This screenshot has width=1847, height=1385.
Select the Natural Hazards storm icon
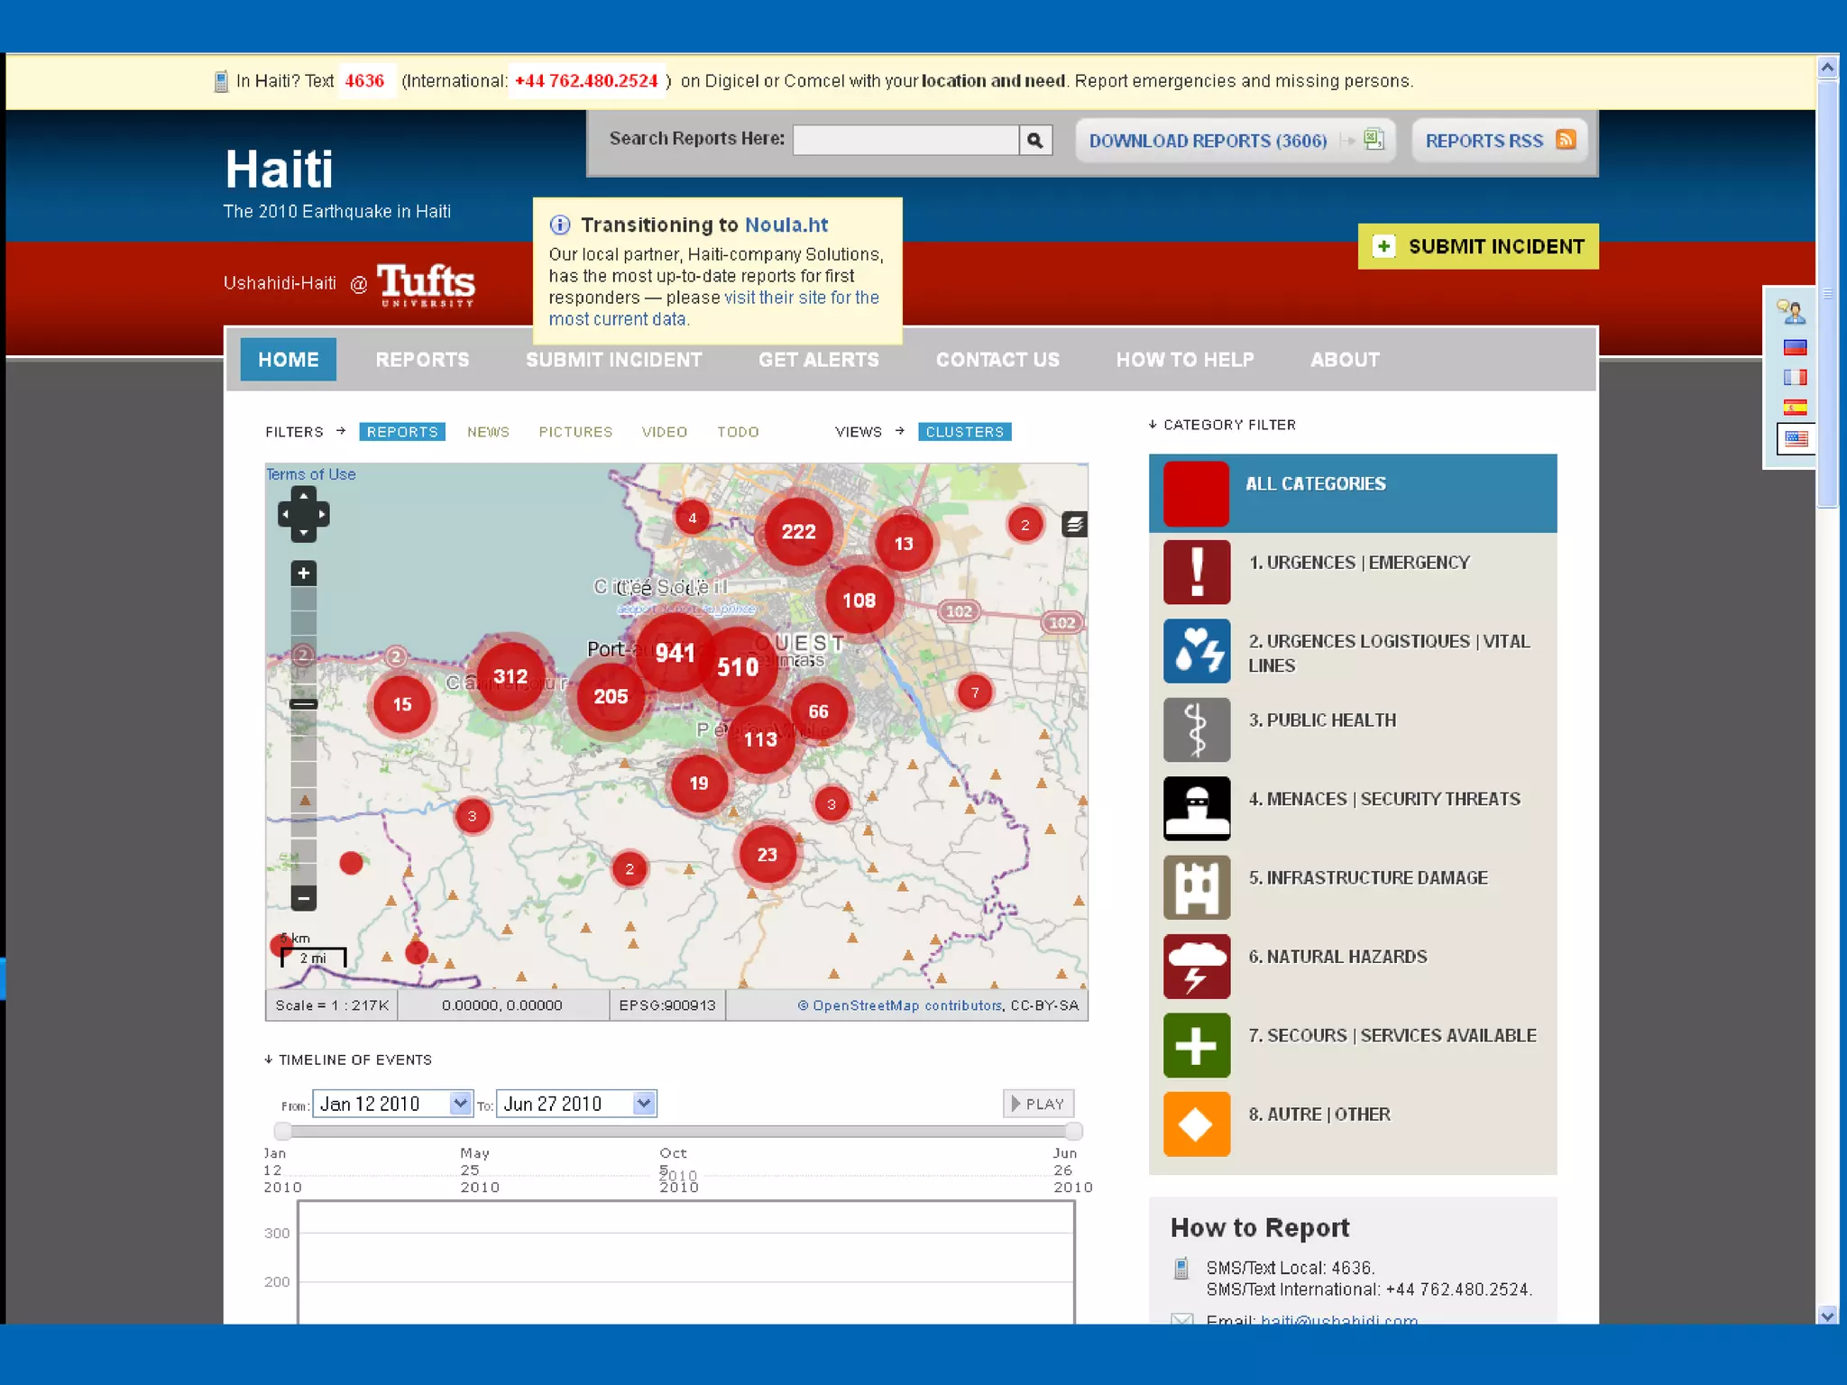[x=1196, y=966]
